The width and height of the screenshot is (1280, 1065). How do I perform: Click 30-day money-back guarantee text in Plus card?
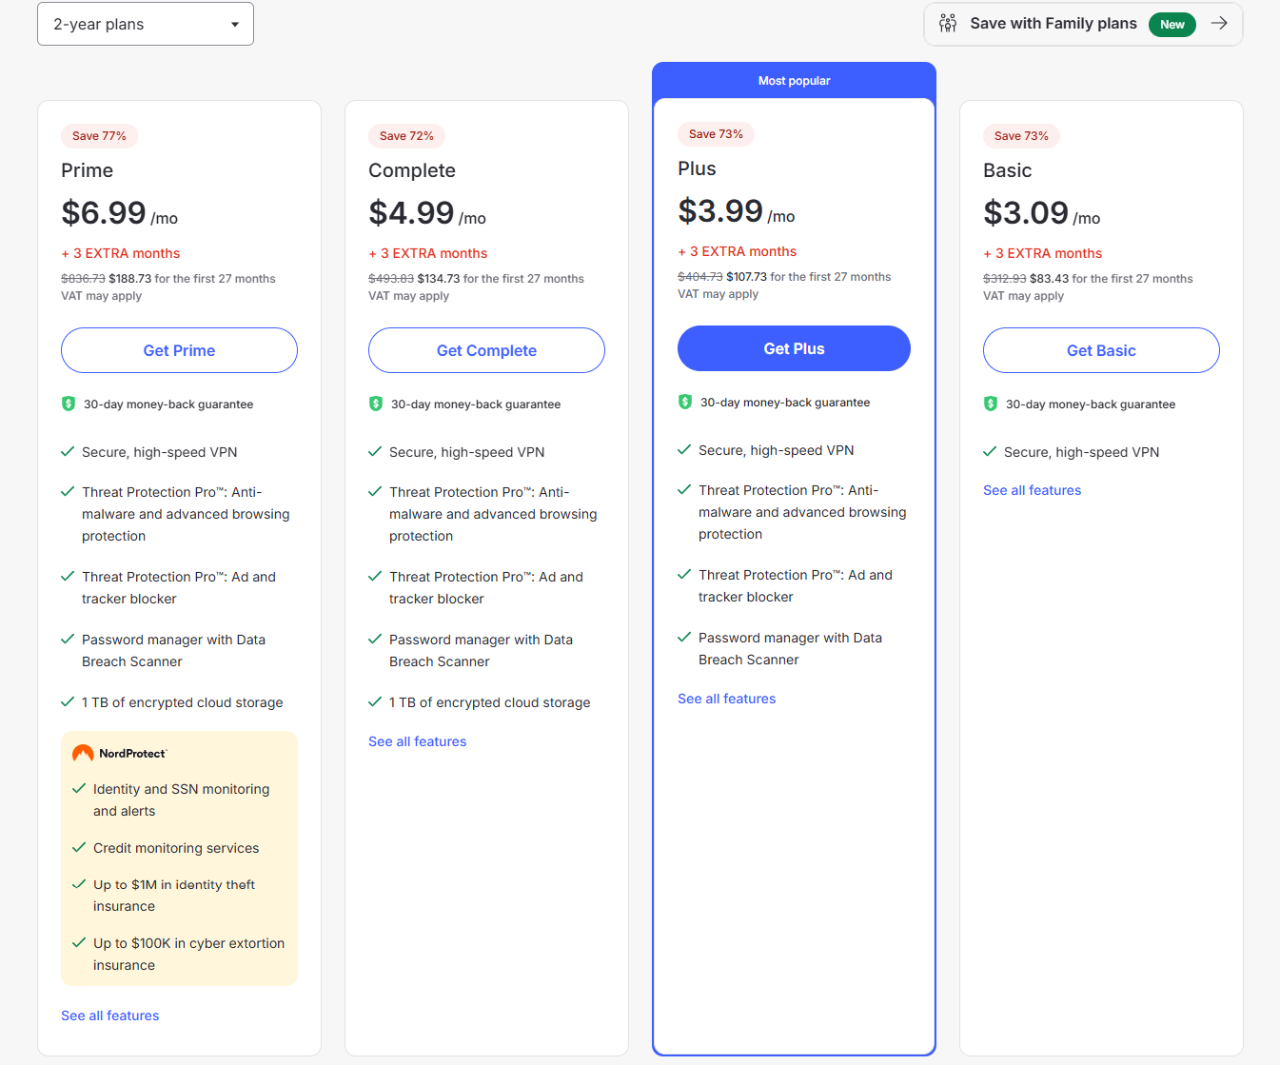pos(785,403)
